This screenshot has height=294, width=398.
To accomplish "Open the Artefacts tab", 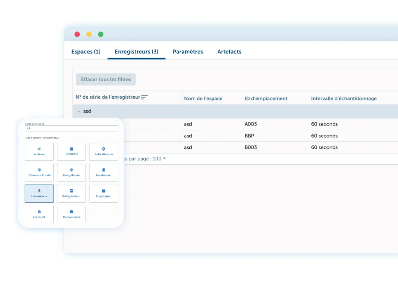I will 229,52.
